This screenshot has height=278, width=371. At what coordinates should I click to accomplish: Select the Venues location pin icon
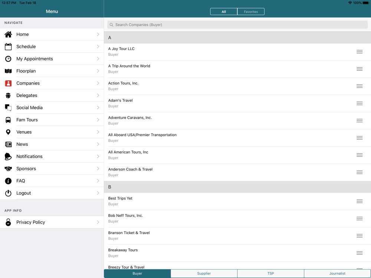click(x=8, y=132)
